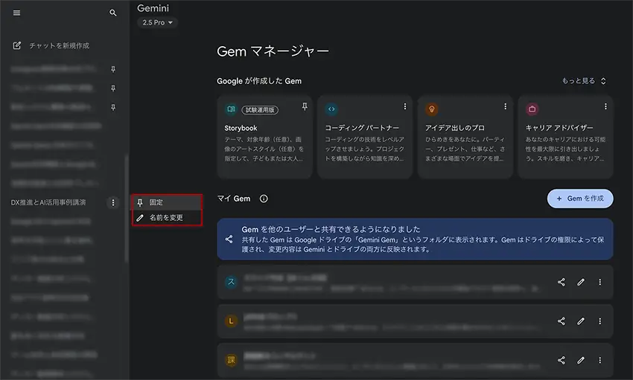Choose 名前を変更 in the context menu

click(x=167, y=218)
